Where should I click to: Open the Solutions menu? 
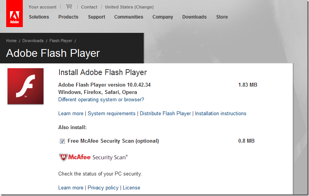[x=39, y=17]
